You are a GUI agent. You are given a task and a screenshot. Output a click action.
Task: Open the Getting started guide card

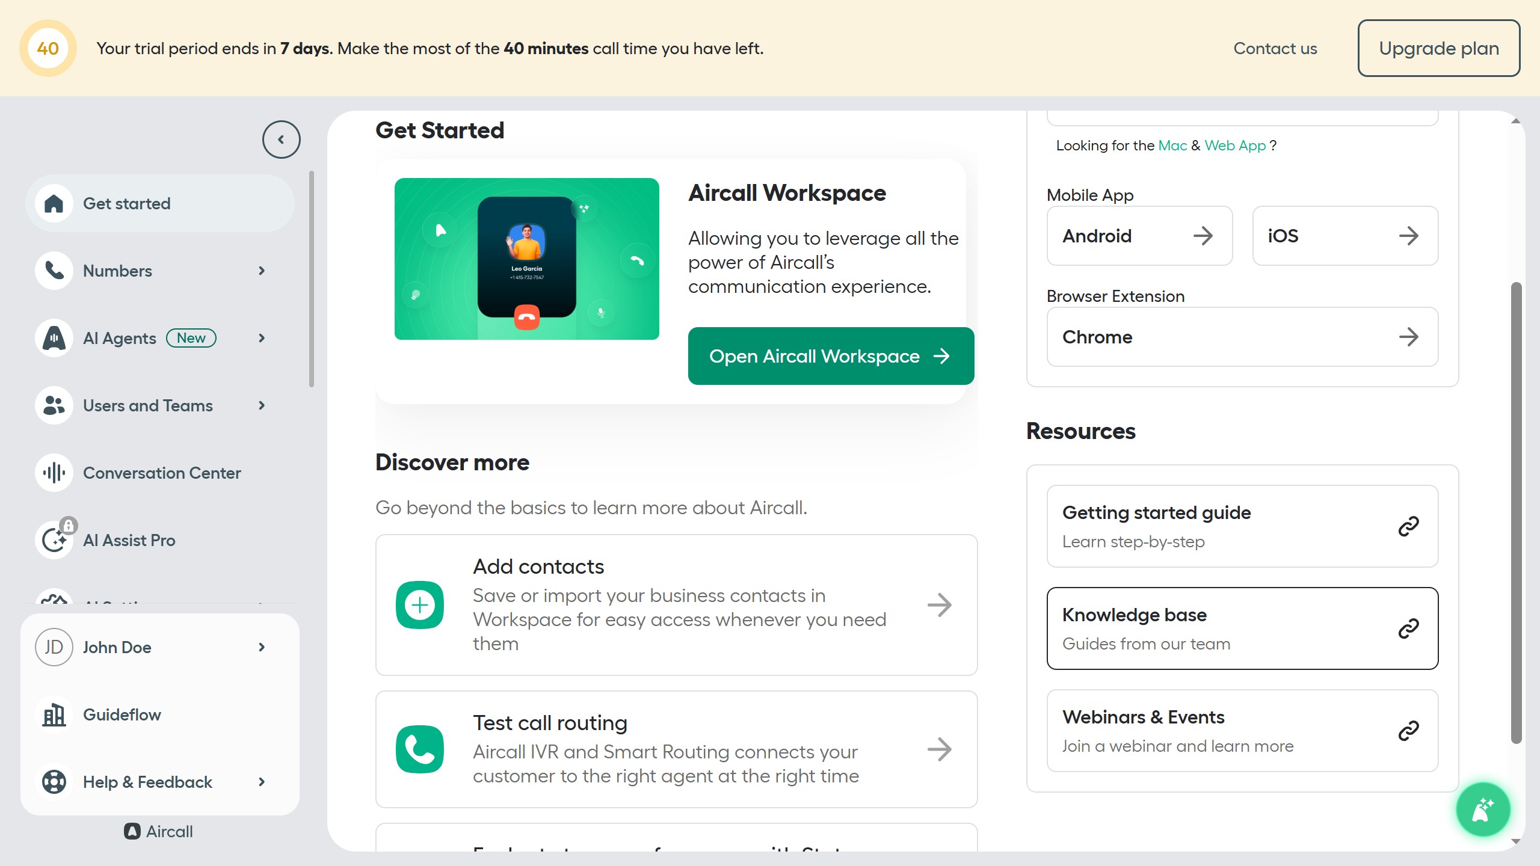tap(1242, 526)
